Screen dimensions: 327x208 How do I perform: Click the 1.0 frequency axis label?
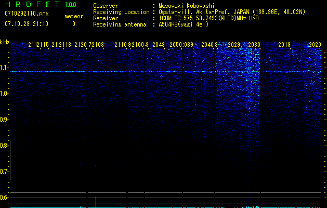[5, 94]
